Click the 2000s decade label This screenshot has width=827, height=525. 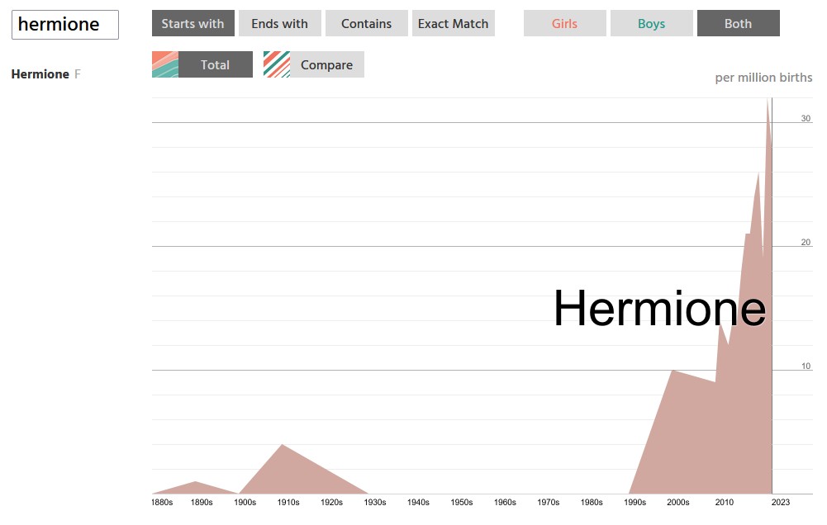pyautogui.click(x=678, y=502)
